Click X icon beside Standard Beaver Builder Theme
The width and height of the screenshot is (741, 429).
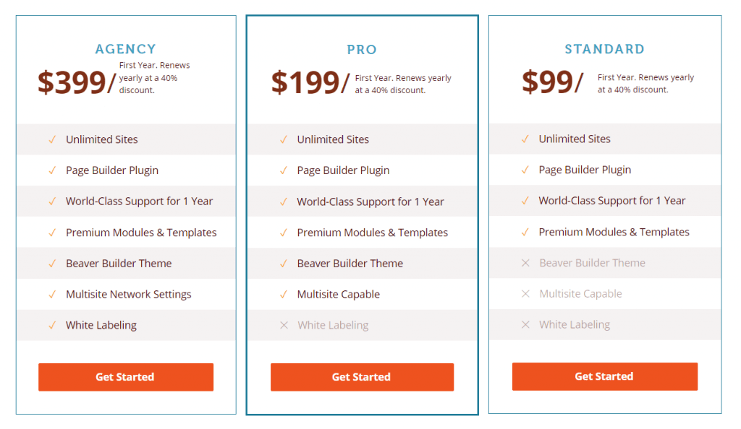[525, 263]
